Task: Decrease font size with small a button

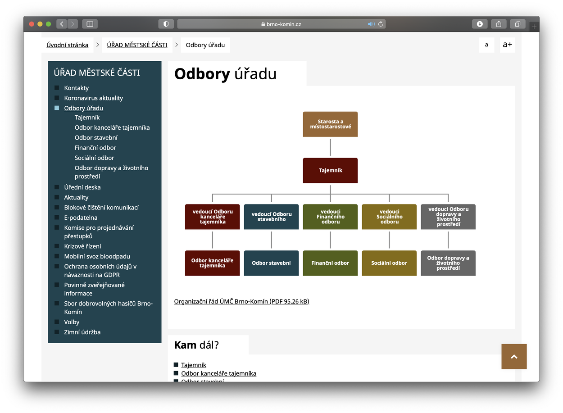Action: click(x=486, y=45)
